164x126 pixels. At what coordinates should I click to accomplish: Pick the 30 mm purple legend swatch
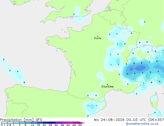[x=58, y=123]
